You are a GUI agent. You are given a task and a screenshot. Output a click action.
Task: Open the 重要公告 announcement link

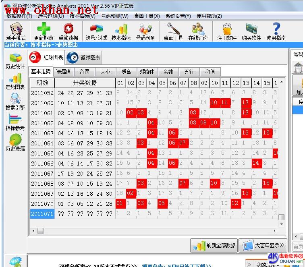point(176,265)
